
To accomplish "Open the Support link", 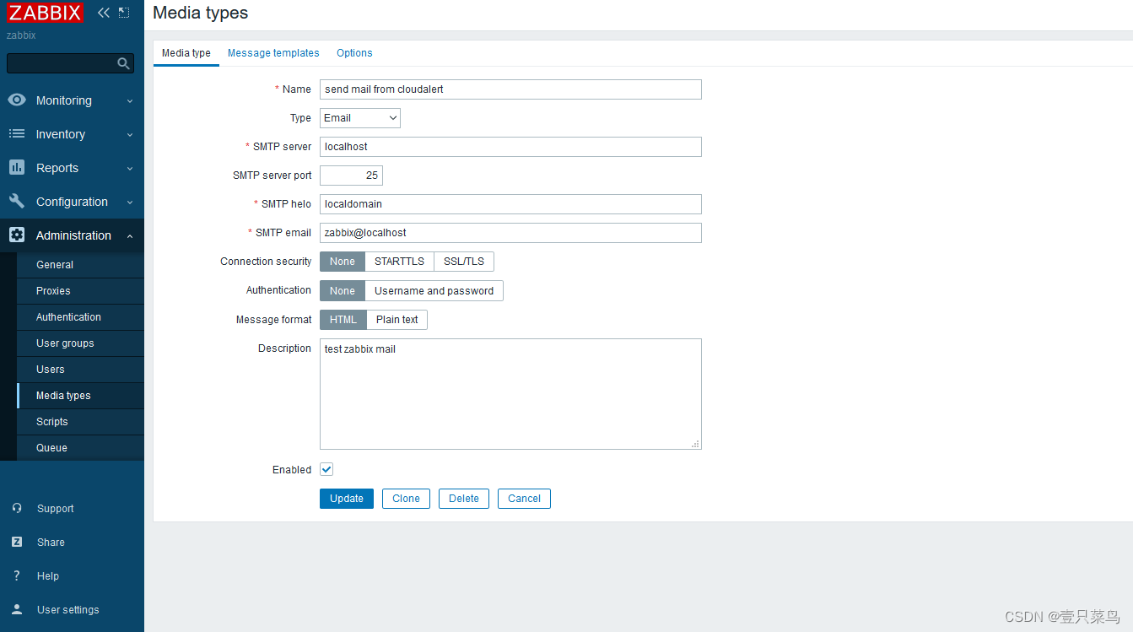I will 56,509.
